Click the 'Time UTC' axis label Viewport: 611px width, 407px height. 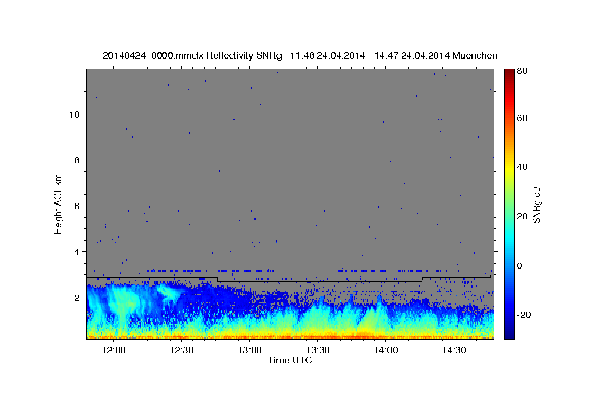pos(290,360)
